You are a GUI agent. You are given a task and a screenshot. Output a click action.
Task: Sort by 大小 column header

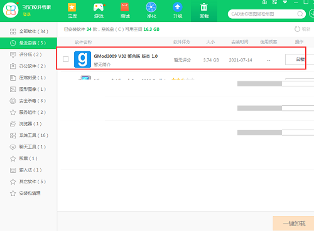coord(210,42)
